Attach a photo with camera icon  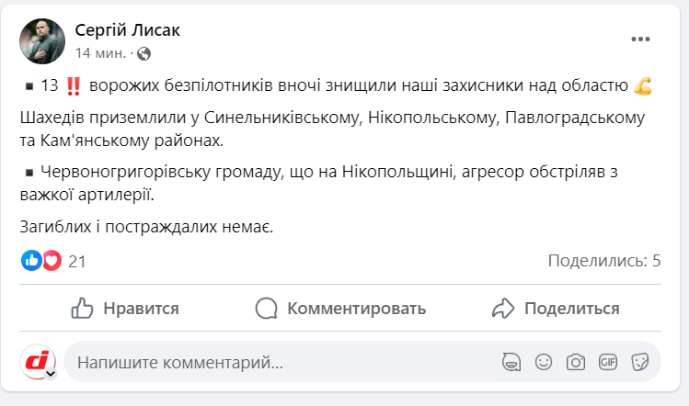576,362
